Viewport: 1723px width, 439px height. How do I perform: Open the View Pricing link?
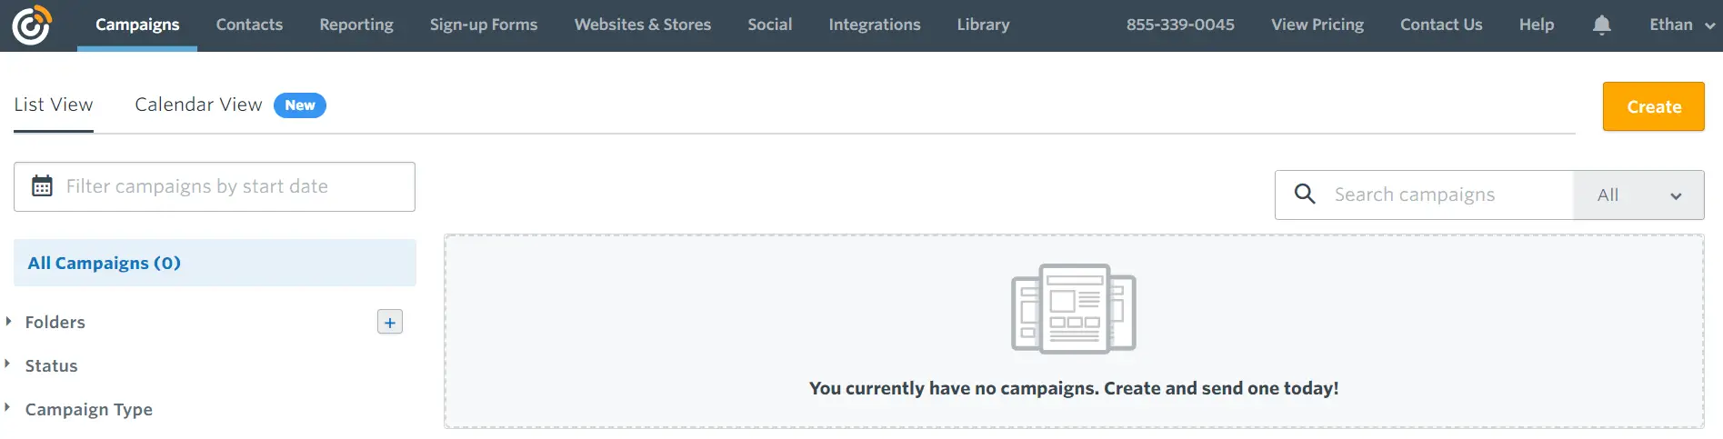click(1317, 25)
